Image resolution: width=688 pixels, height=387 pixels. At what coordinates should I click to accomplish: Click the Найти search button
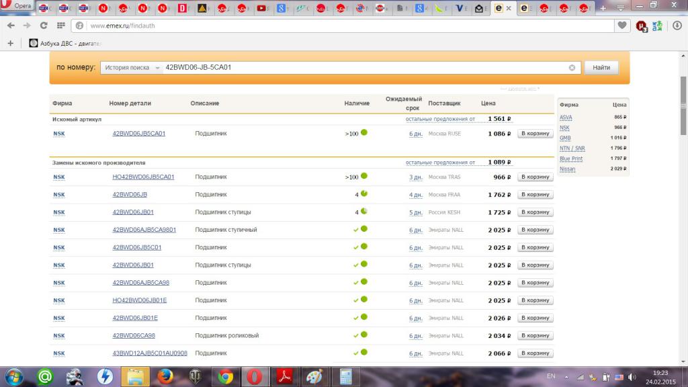[x=601, y=68]
